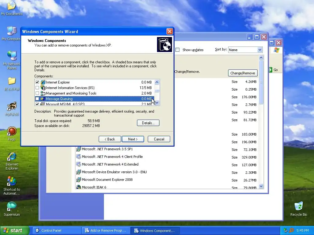Click the up arrow of programs list scrollbar
This screenshot has height=235, width=314.
pyautogui.click(x=261, y=58)
